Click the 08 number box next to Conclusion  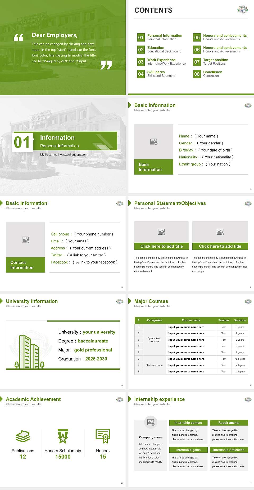[197, 74]
